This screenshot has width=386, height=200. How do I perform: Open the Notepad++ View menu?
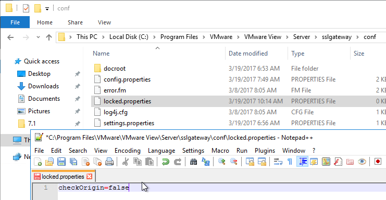pos(101,151)
